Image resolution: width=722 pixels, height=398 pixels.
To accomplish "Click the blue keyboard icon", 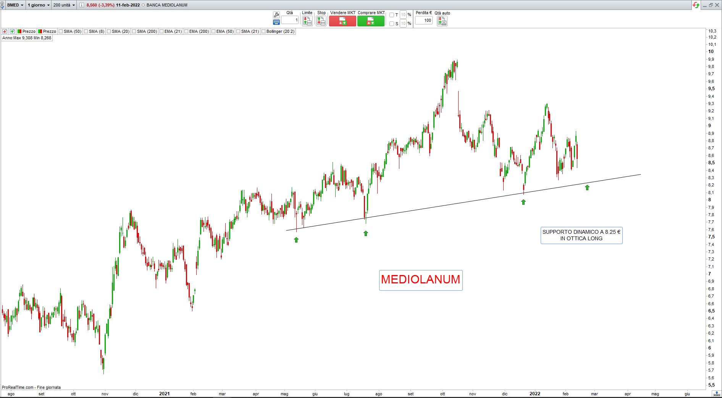I will click(276, 22).
